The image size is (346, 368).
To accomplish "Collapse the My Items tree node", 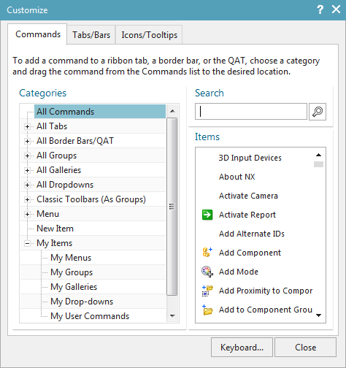I will (27, 243).
